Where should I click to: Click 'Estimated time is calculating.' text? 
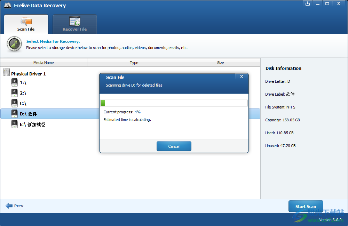pos(127,120)
